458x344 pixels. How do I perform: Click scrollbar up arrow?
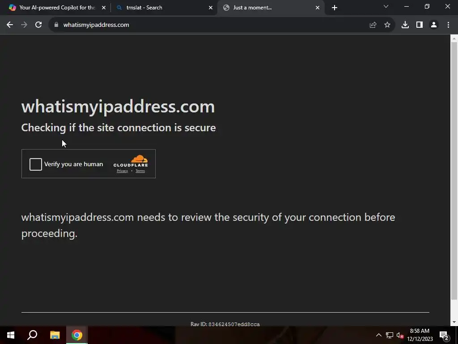[454, 39]
